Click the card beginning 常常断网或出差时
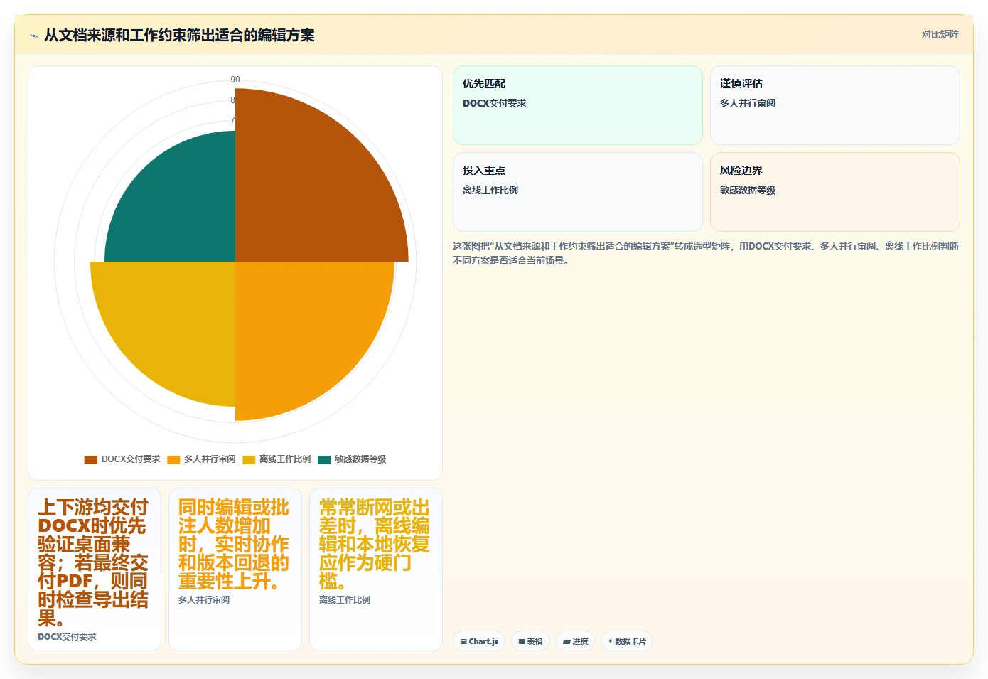 [376, 570]
